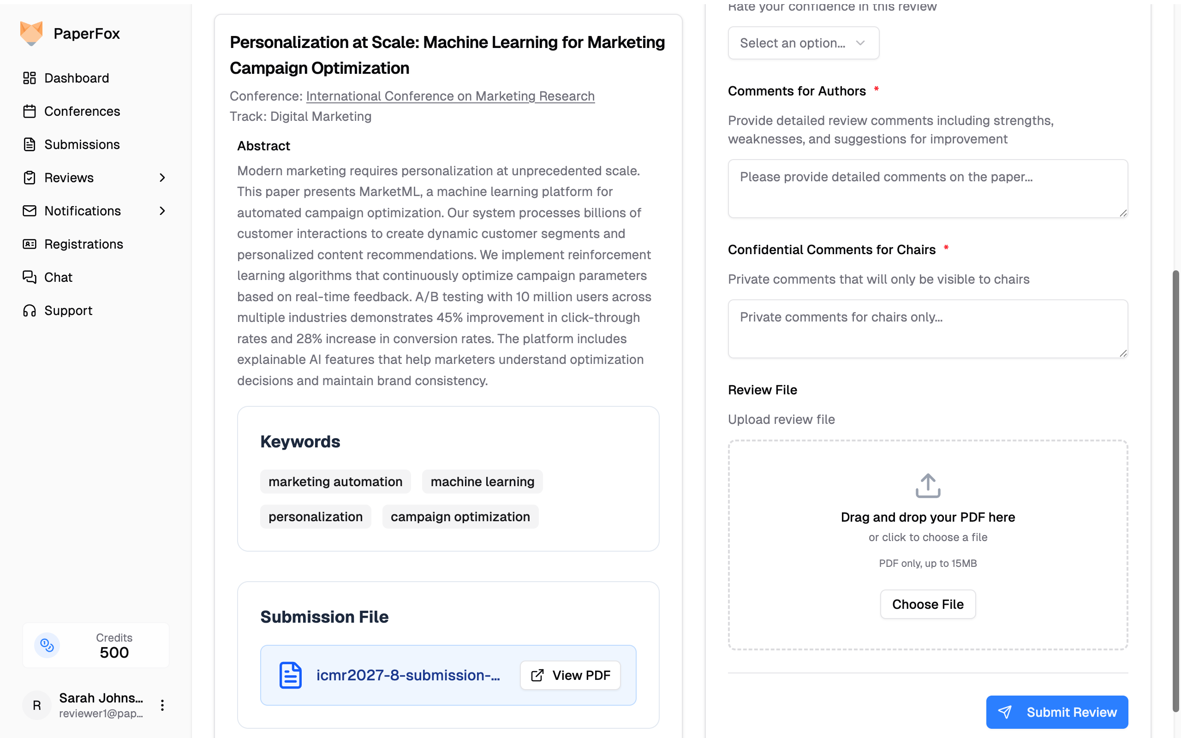This screenshot has width=1181, height=738.
Task: Click the Chat bubbles icon
Action: (29, 277)
